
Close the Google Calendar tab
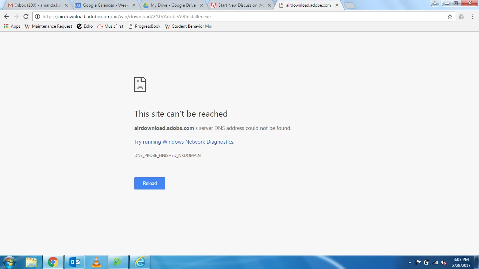click(x=134, y=5)
